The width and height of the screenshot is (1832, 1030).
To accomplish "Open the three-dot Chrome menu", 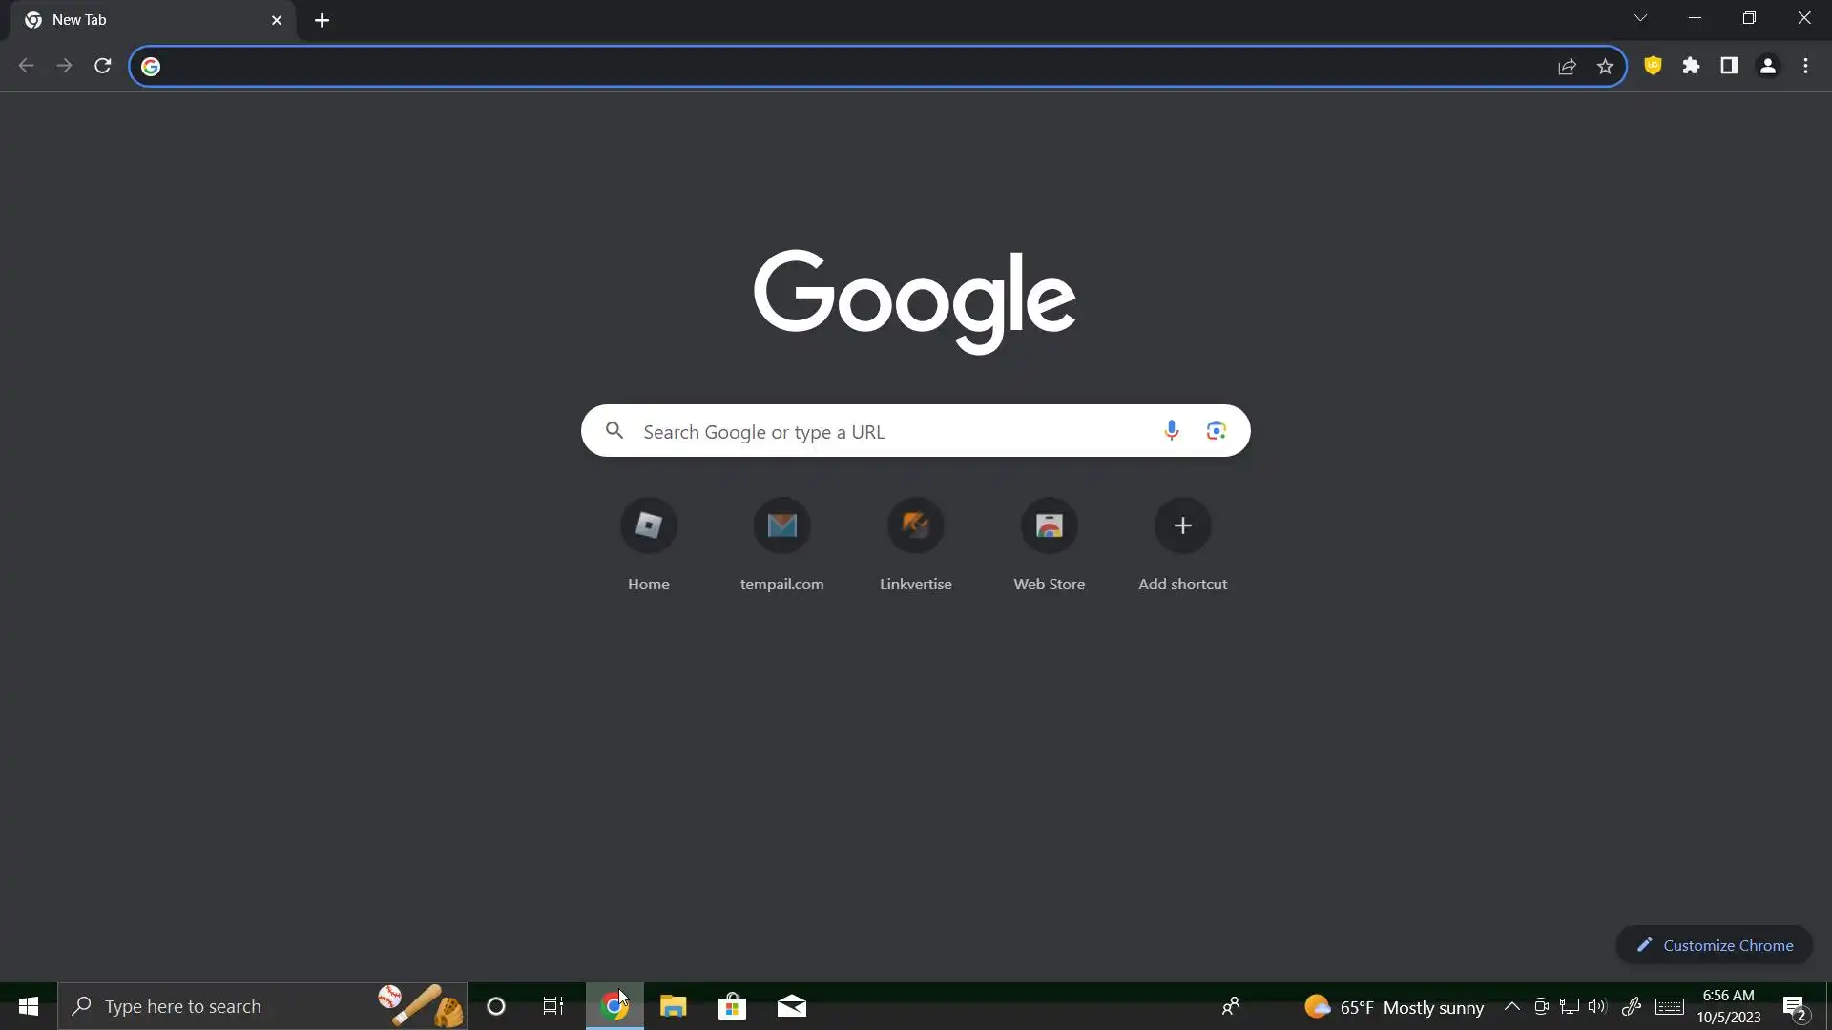I will point(1805,66).
